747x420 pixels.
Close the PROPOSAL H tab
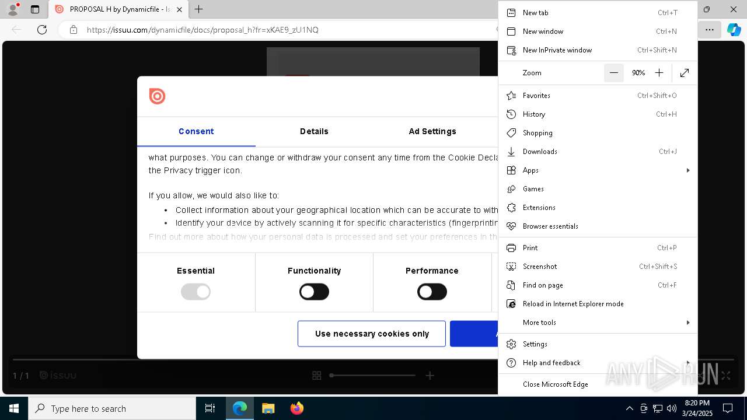[179, 9]
